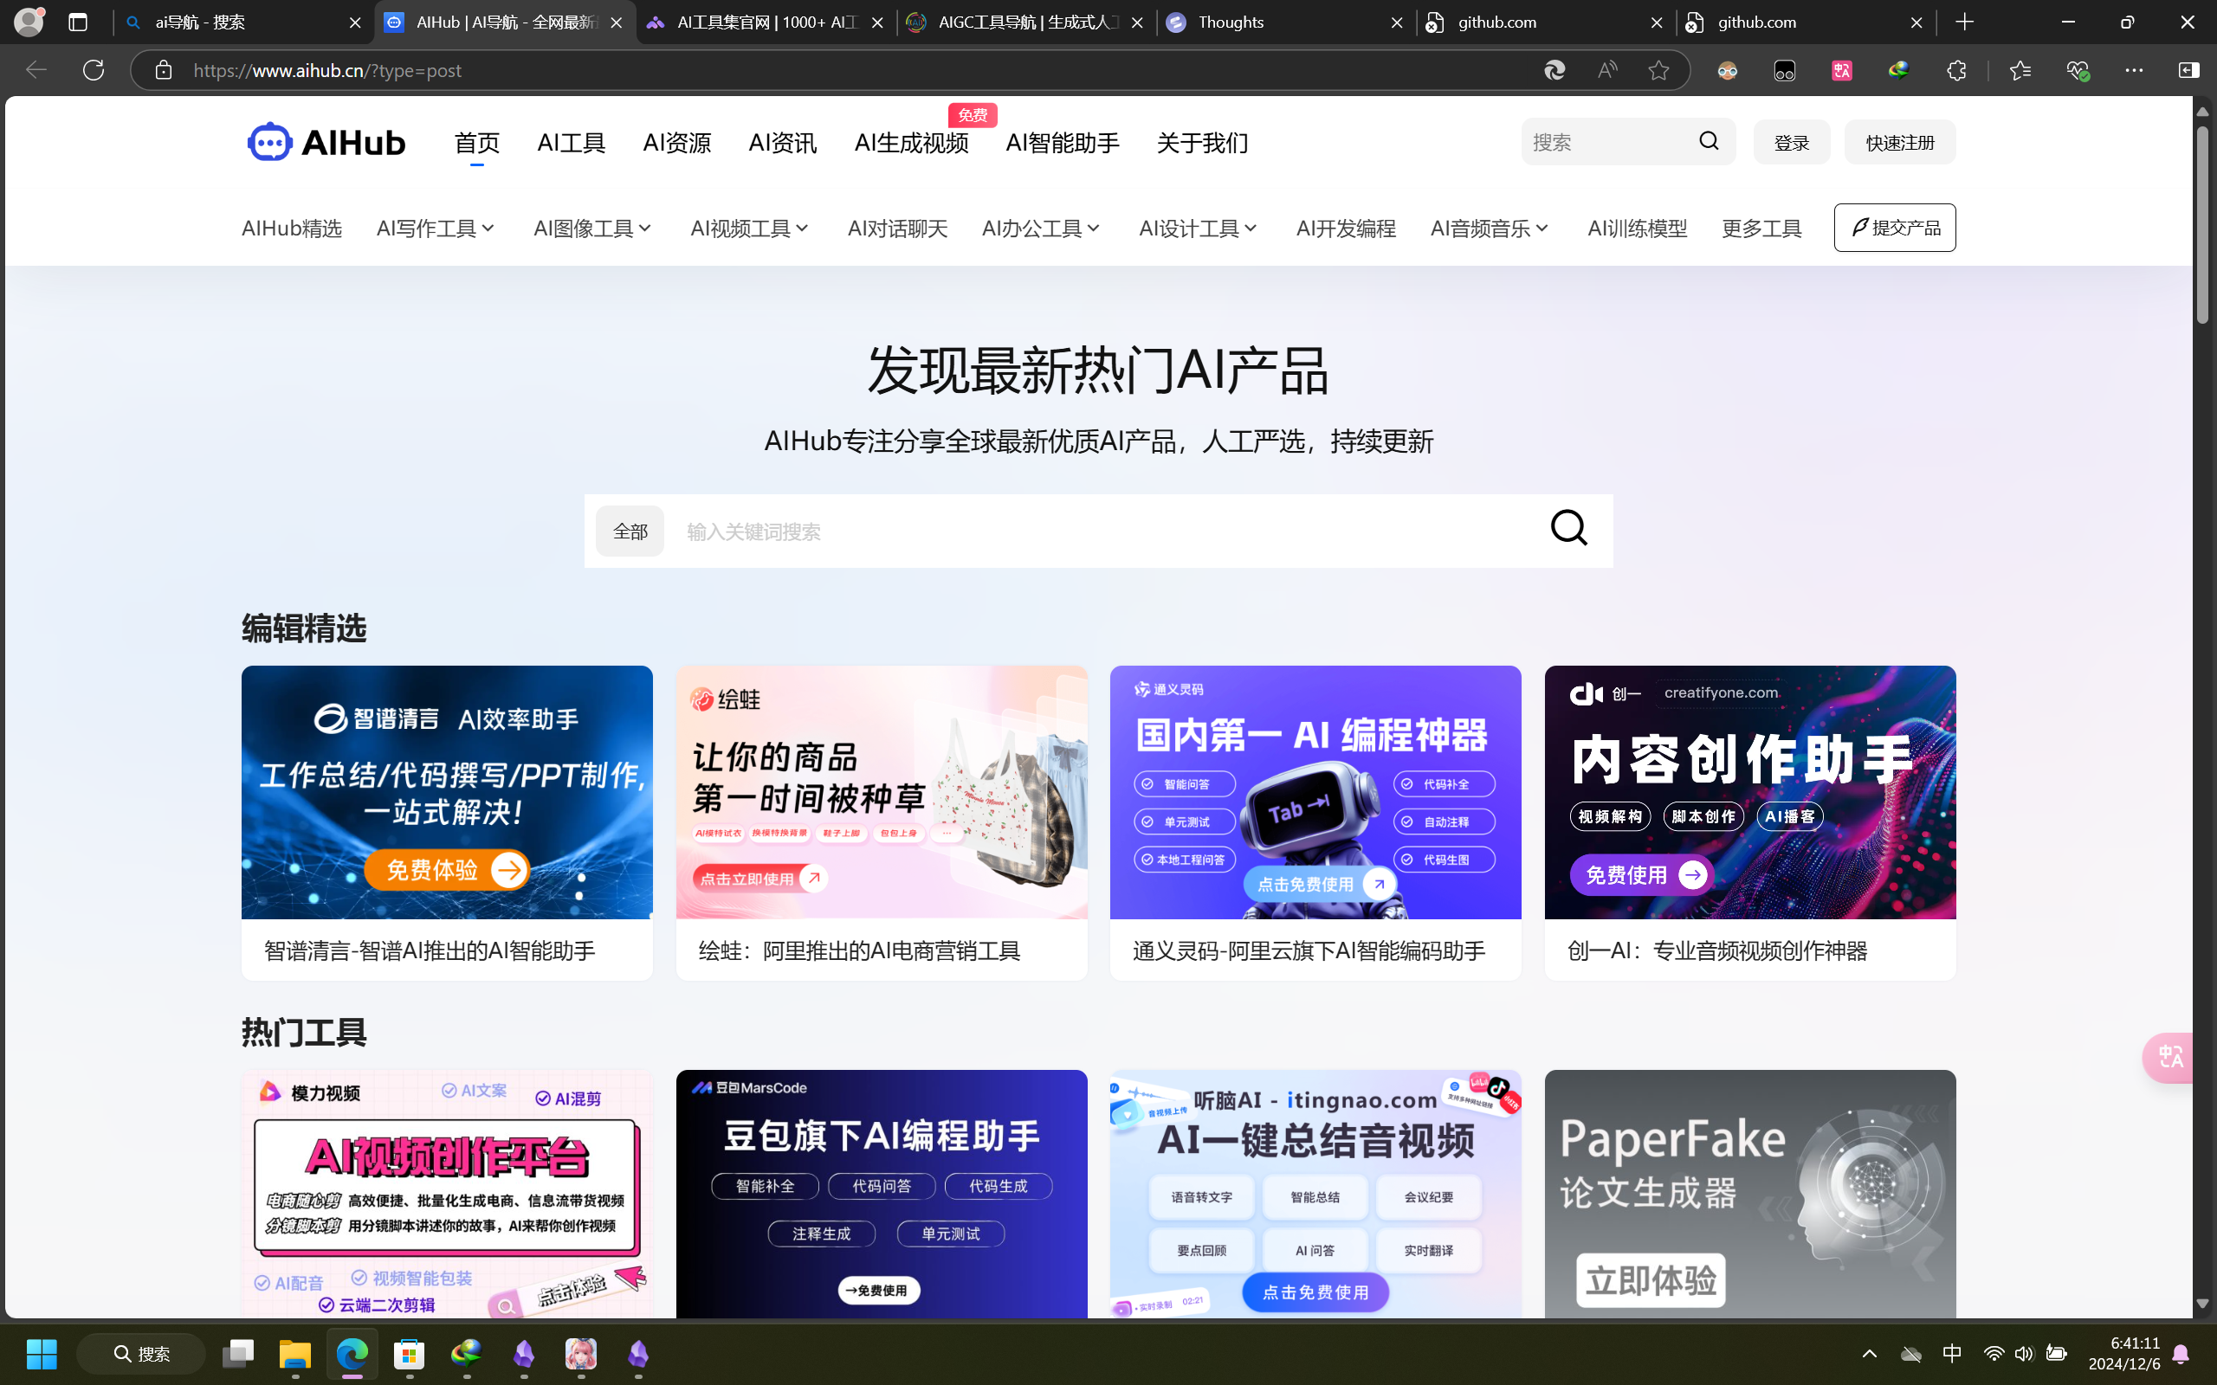Open the 全部 filter dropdown
Screen dimensions: 2217x1385
tap(630, 531)
